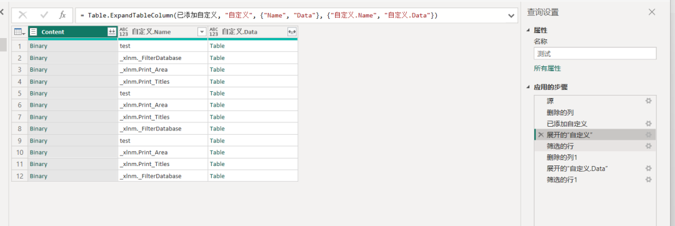Change the data type icon of 自定义.Name

point(124,32)
